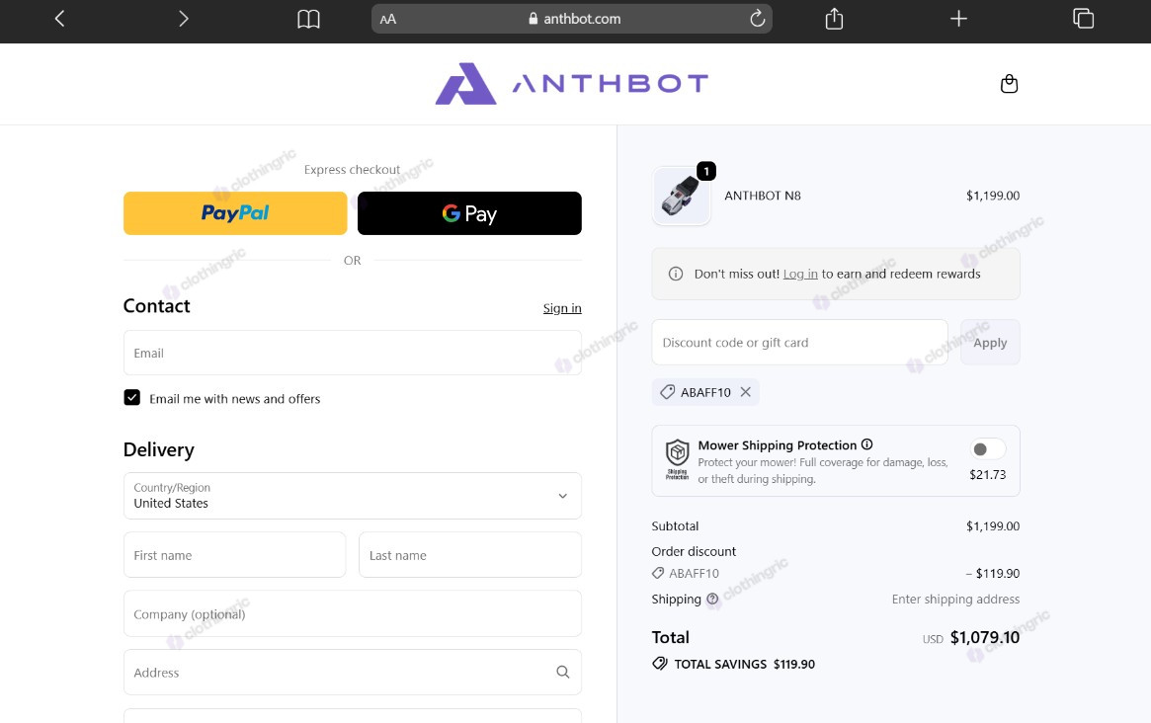Click the anthbot.com address bar
Viewport: 1151px width, 723px height.
coord(572,19)
